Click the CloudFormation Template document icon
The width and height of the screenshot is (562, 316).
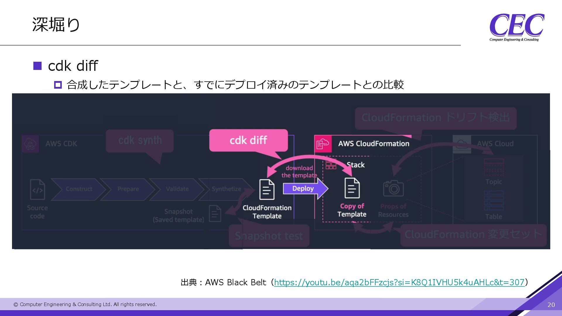[x=267, y=190]
